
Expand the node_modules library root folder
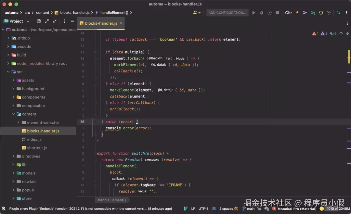(x=7, y=63)
